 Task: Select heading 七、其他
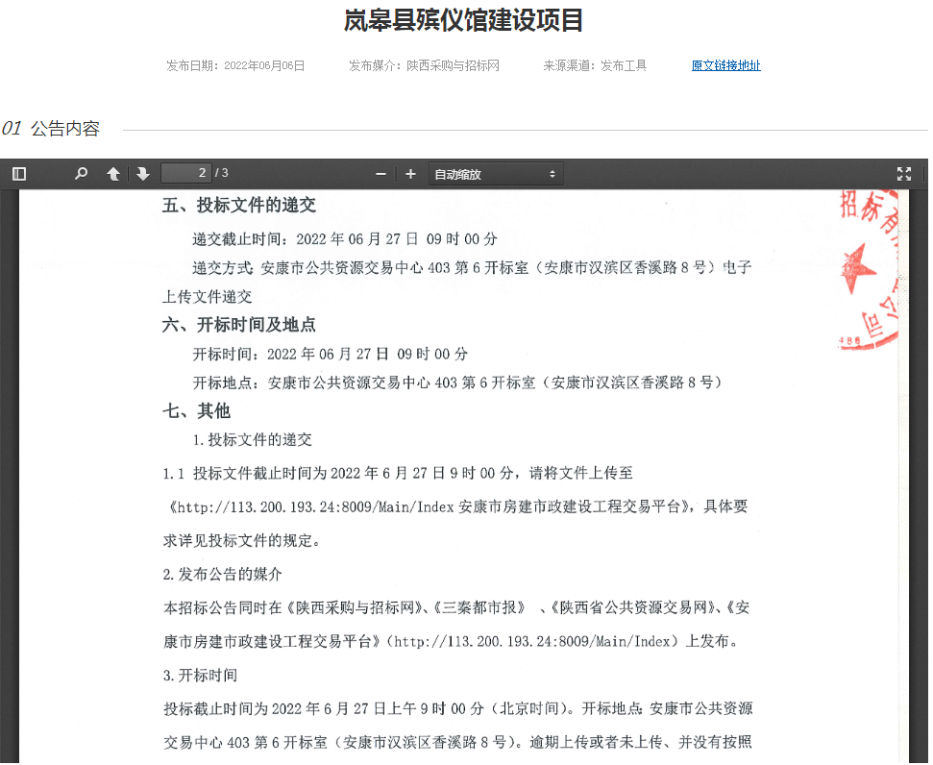point(196,410)
